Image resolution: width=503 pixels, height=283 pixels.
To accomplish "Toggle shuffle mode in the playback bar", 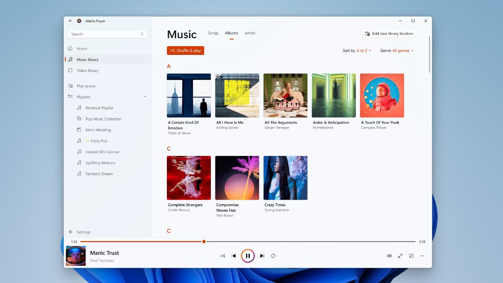I will tap(223, 256).
